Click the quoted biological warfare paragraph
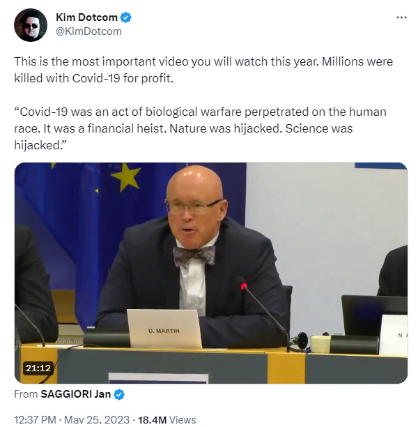 pos(200,128)
